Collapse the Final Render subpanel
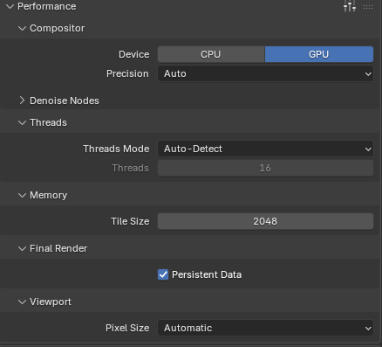This screenshot has height=347, width=382. click(22, 248)
